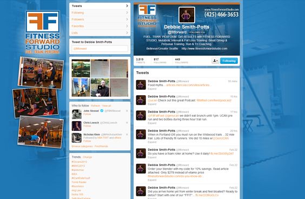Viewport: 305px width, 199px height.
Task: Play the video thumbnail in media grid
Action: [x=100, y=88]
